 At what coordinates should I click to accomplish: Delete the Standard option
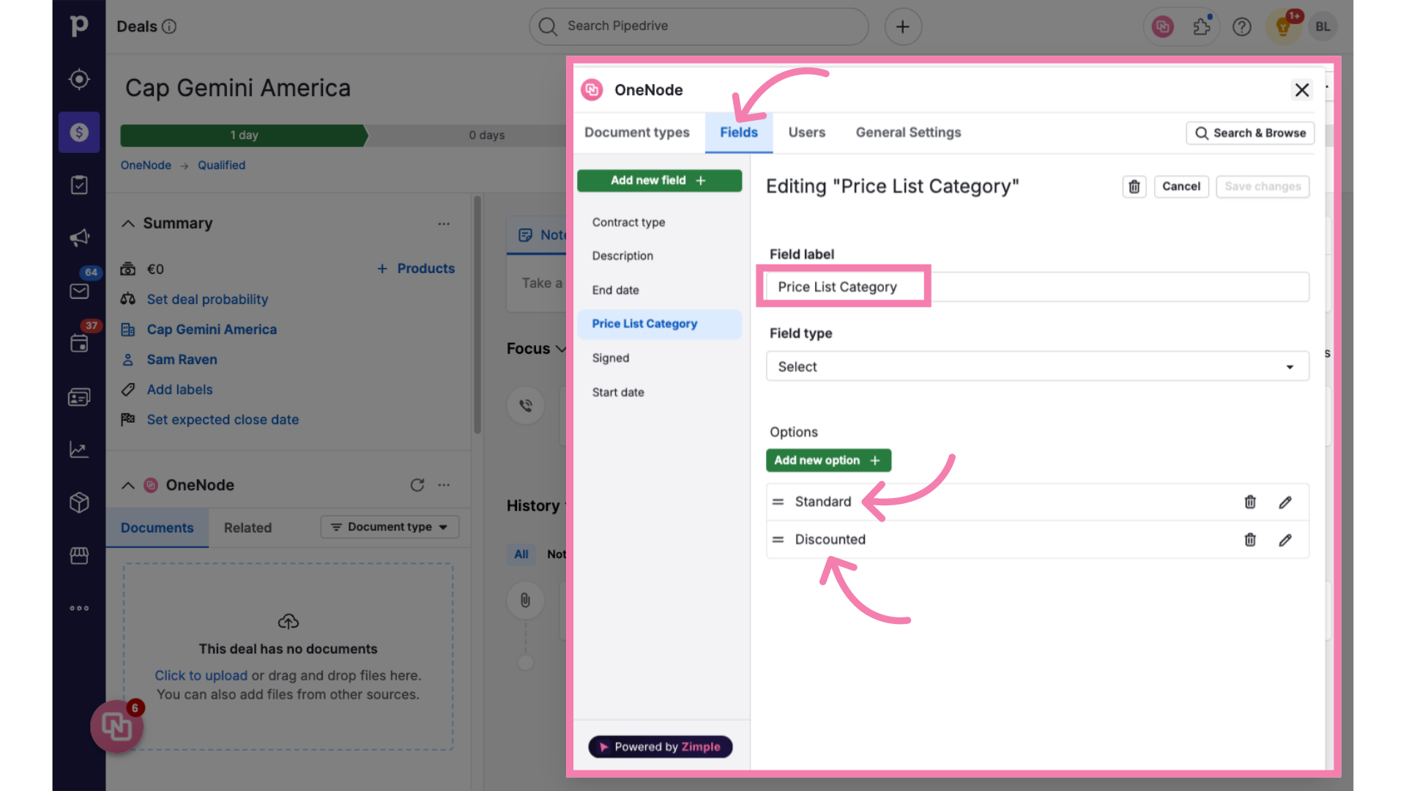tap(1250, 502)
